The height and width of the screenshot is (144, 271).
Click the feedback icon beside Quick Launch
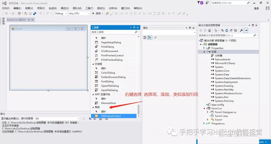pyautogui.click(x=207, y=3)
